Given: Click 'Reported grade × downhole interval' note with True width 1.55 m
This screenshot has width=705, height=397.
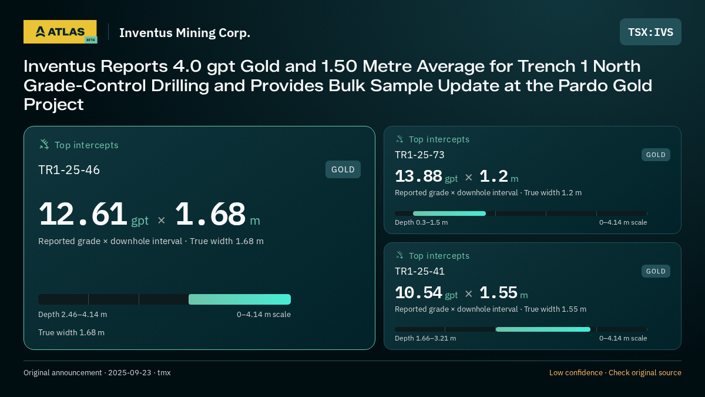Looking at the screenshot, I should (x=491, y=309).
